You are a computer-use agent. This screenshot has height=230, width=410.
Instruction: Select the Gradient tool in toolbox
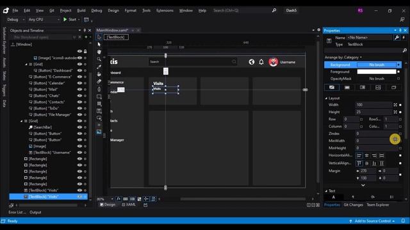[99, 82]
